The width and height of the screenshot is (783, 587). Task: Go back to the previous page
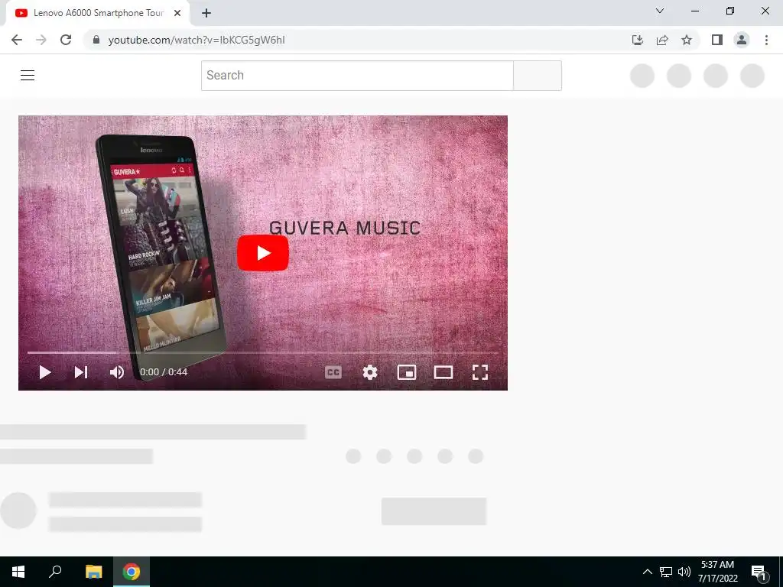pos(17,40)
